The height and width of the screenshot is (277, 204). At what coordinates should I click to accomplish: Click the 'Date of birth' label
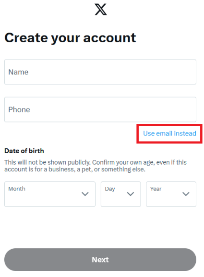(x=24, y=151)
